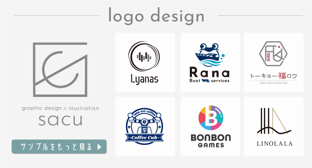312x168 pixels.
Task: Click the hexagon owl TOKYO emblem
Action: (x=273, y=54)
